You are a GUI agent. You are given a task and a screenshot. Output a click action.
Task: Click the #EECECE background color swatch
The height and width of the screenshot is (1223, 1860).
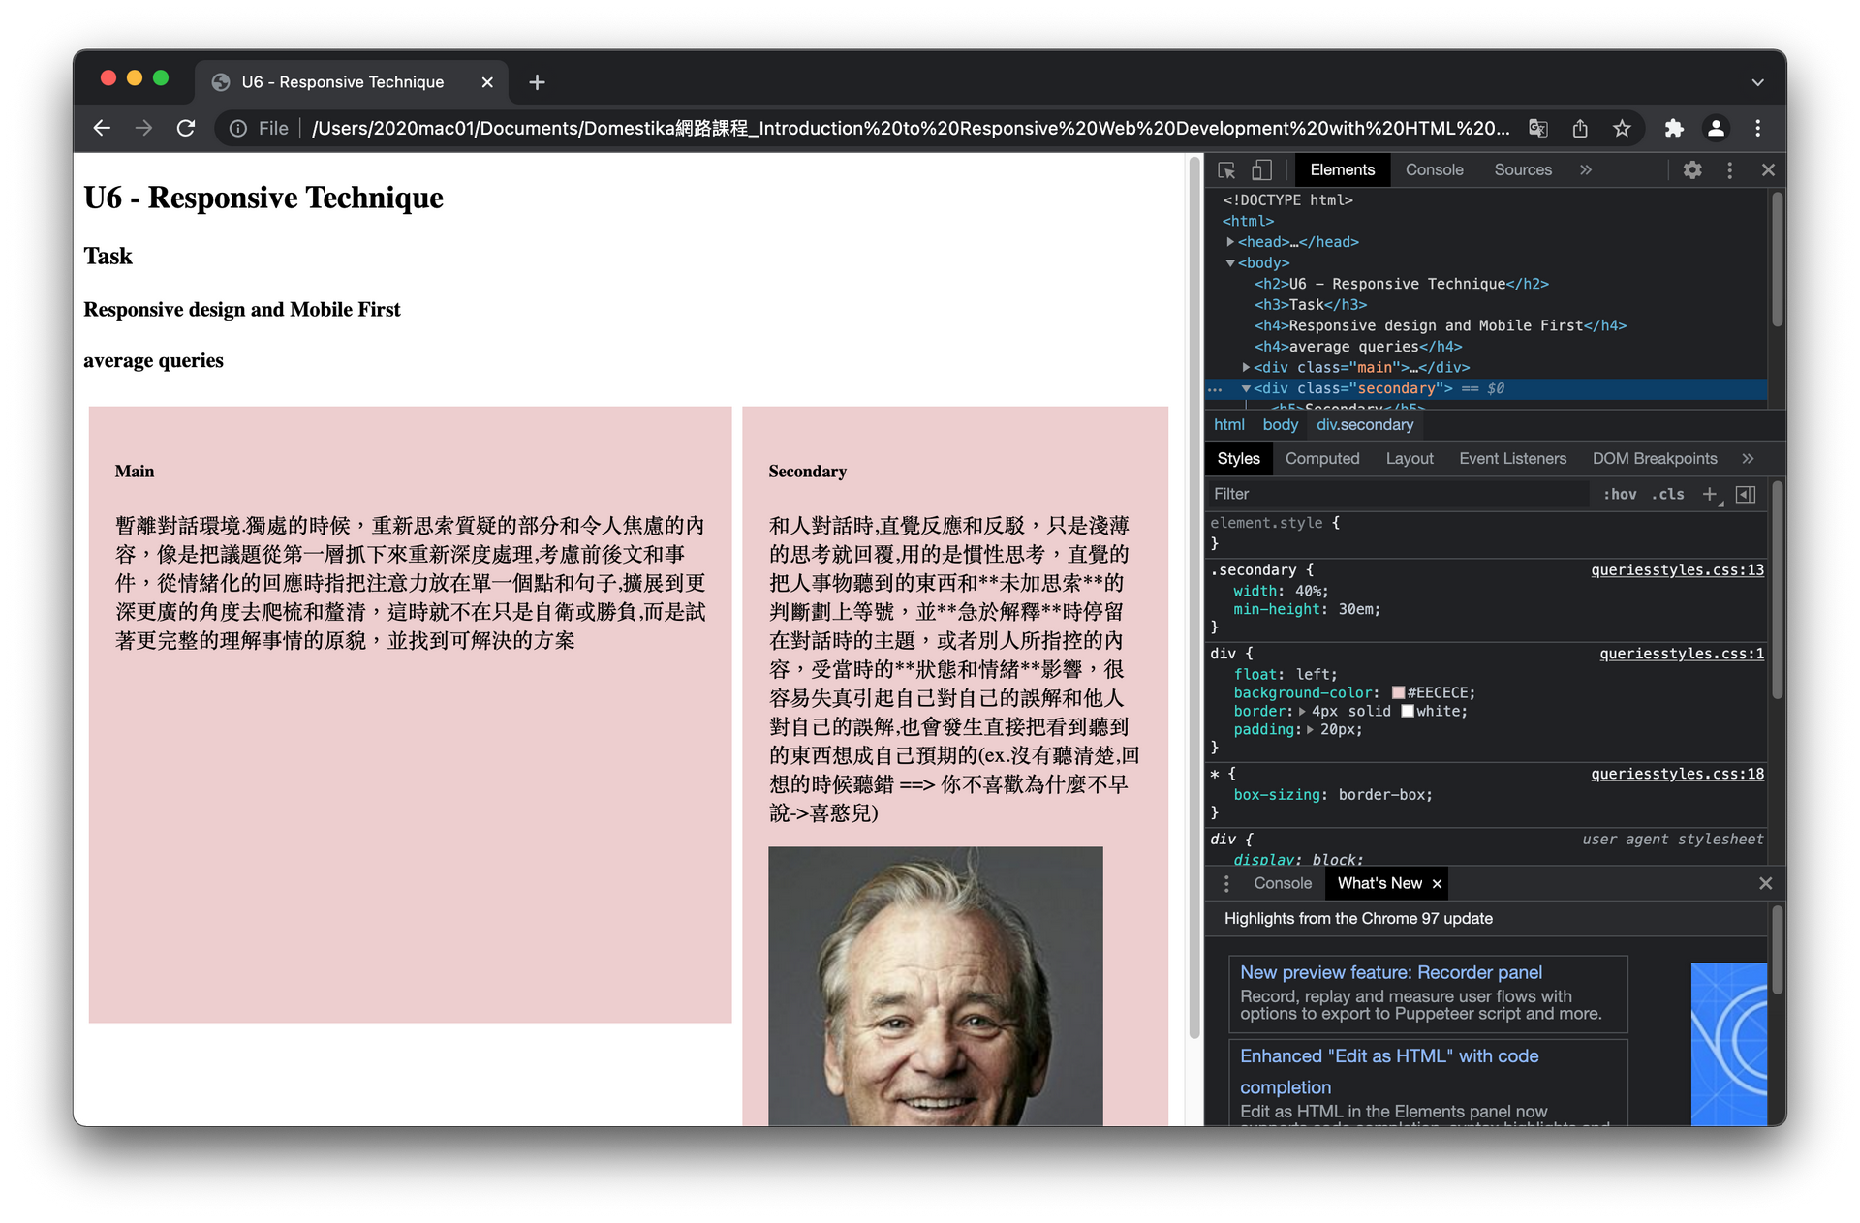[x=1398, y=693]
